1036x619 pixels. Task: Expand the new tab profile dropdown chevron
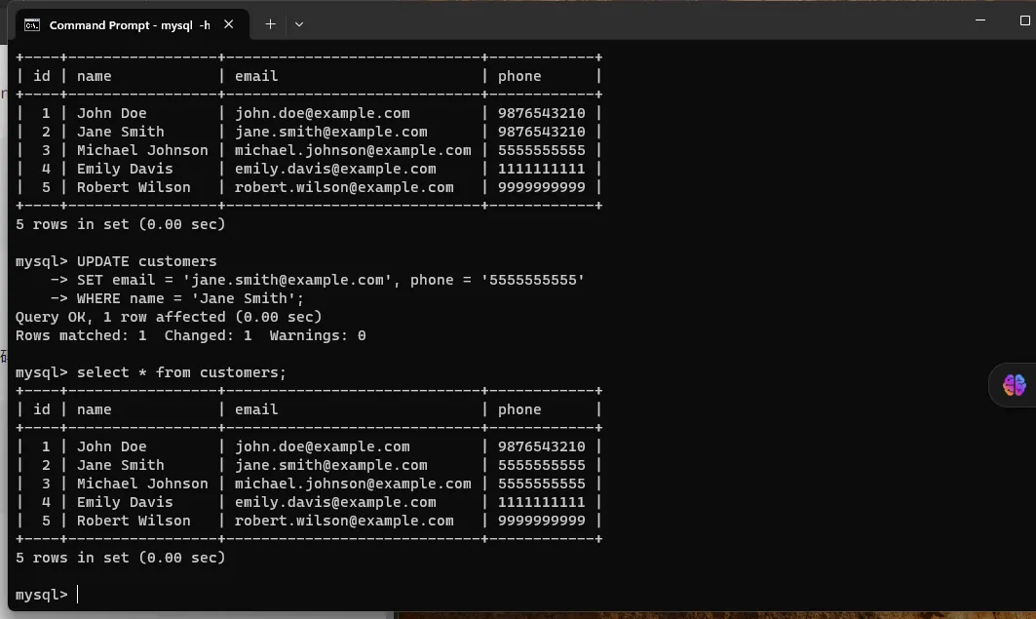(299, 24)
